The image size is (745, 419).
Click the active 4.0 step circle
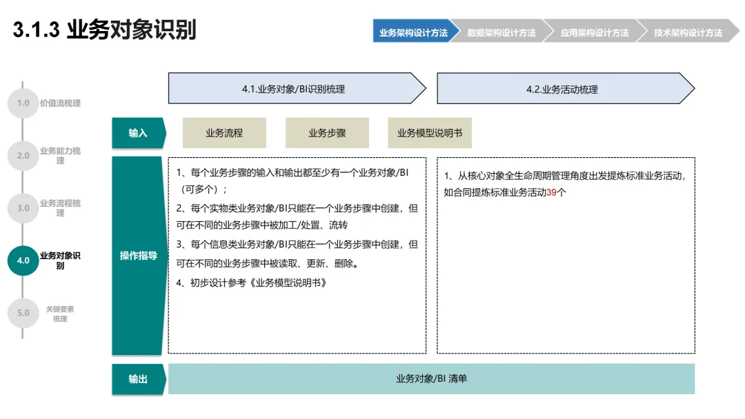click(23, 260)
